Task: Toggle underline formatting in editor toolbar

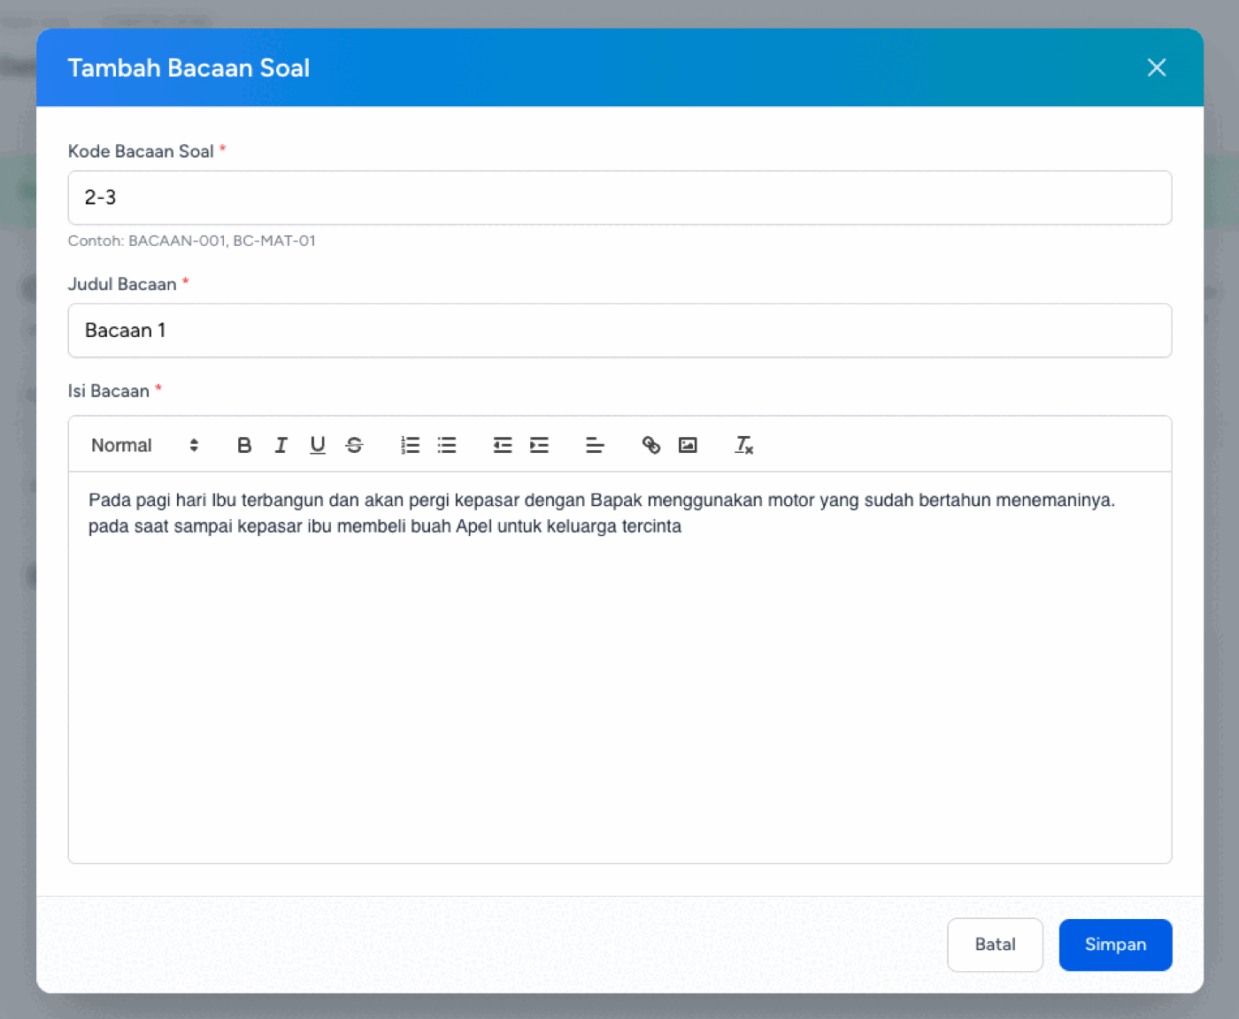Action: pos(318,445)
